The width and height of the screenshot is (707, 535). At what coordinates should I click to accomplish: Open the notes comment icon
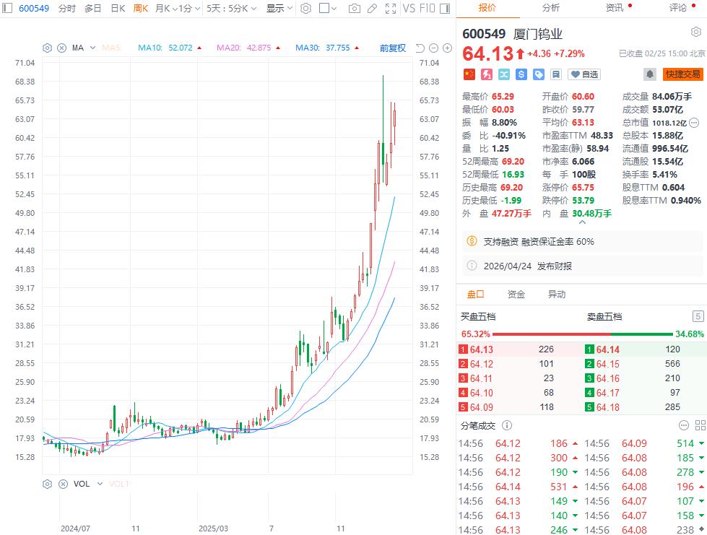pyautogui.click(x=556, y=74)
